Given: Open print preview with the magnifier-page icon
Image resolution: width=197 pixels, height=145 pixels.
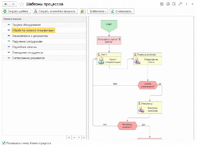Looking at the screenshot, I should [174, 4].
